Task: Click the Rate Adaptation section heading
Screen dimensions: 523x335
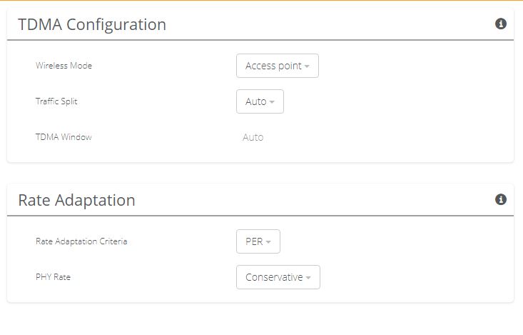Action: tap(76, 200)
